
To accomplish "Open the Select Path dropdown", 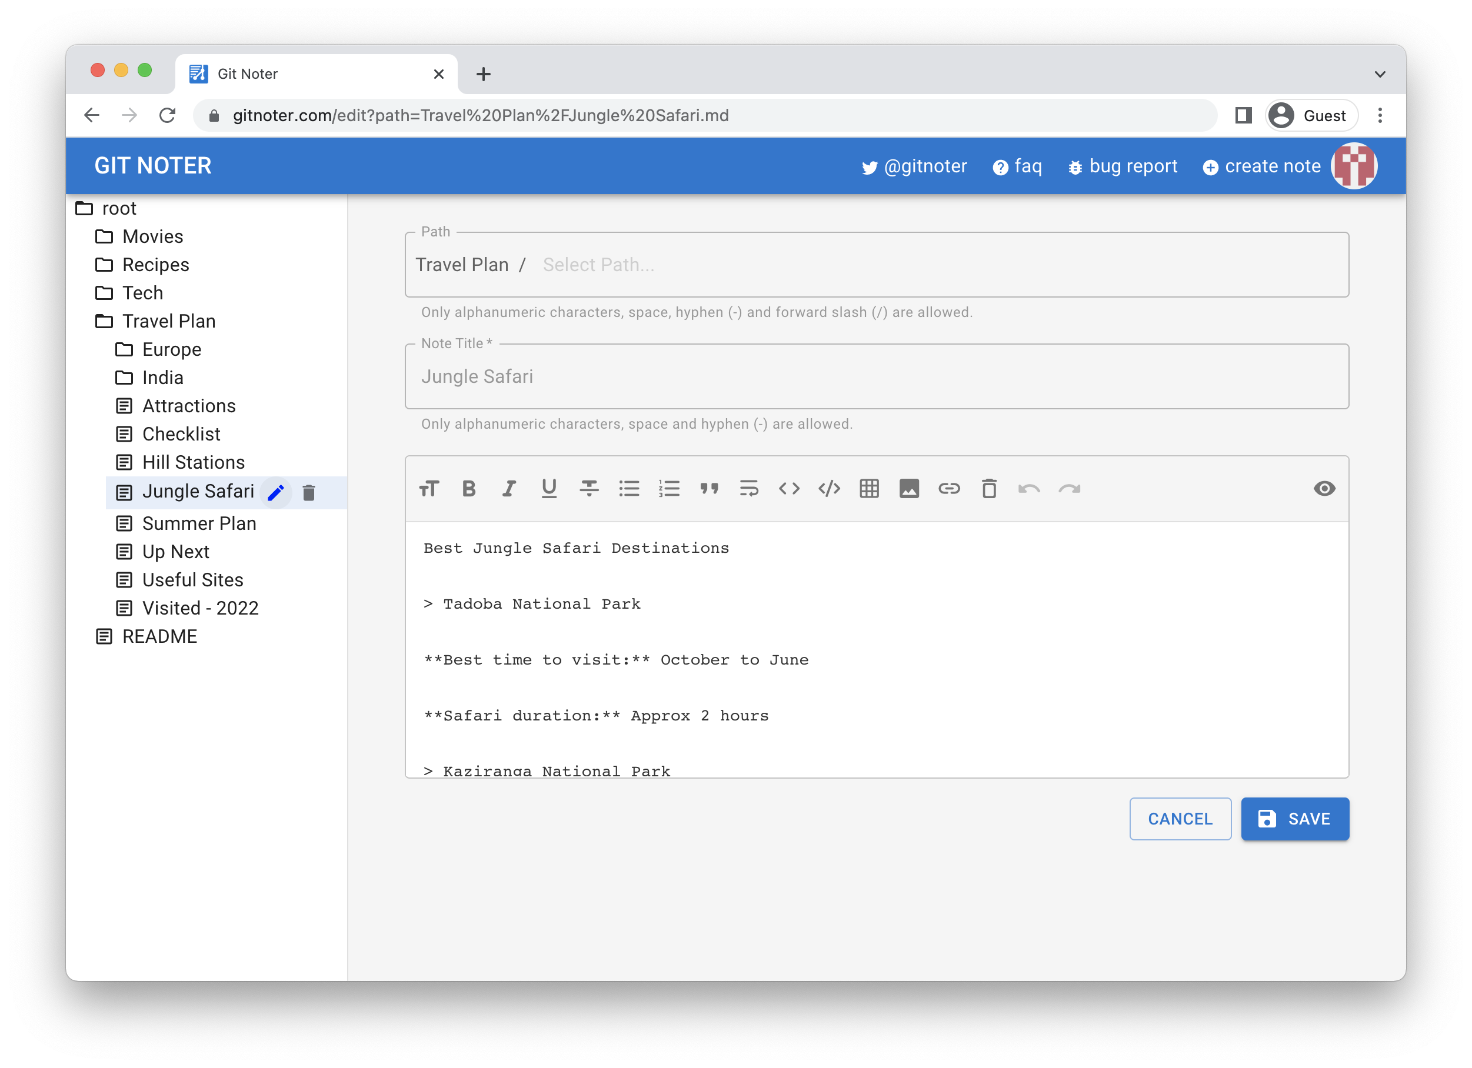I will (x=598, y=265).
